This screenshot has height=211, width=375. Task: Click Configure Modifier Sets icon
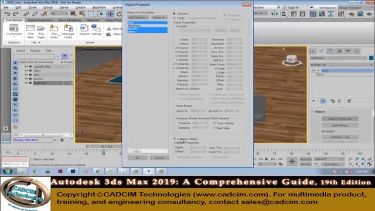click(x=349, y=101)
